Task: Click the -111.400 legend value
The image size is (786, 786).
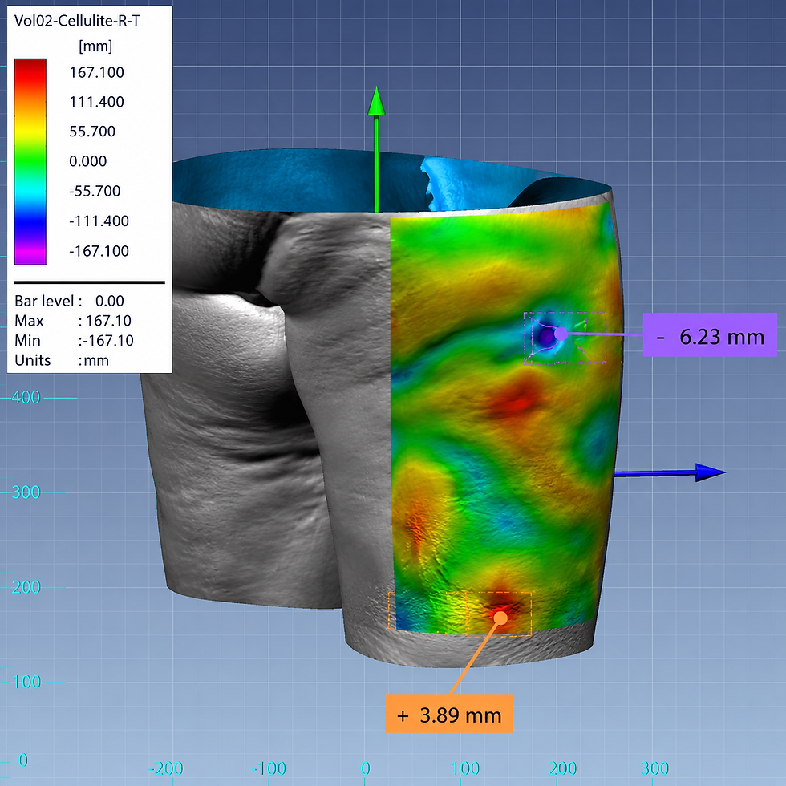Action: pyautogui.click(x=99, y=221)
